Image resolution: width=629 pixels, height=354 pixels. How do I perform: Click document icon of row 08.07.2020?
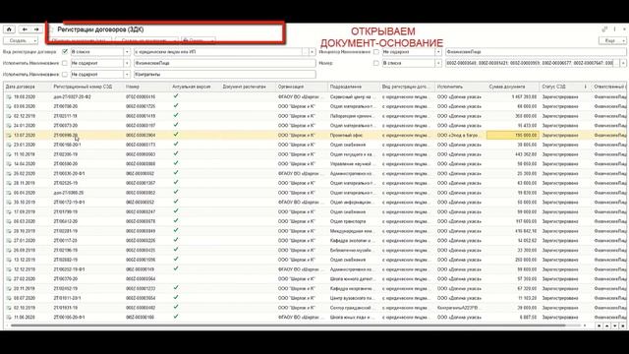[9, 298]
